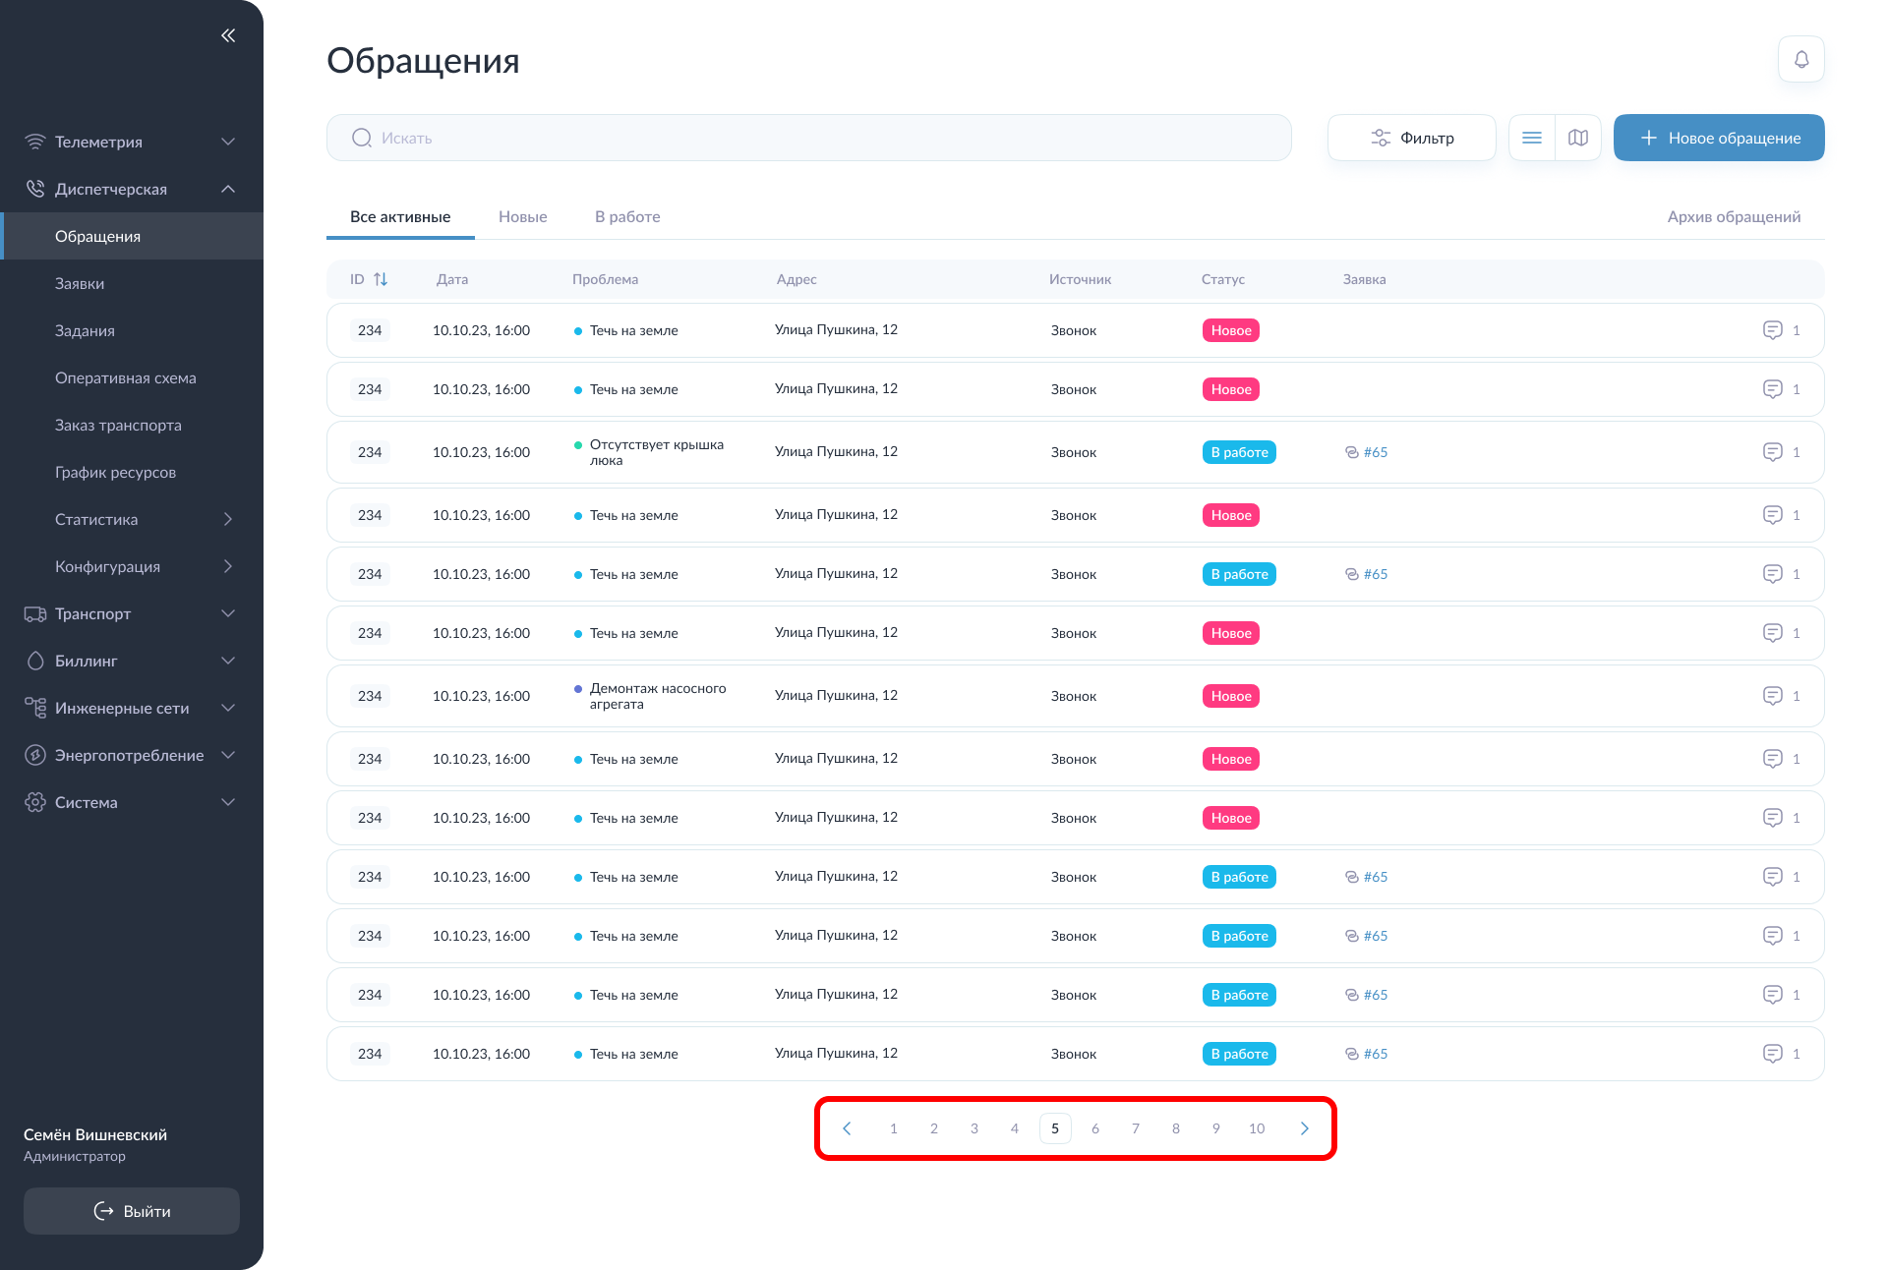1888x1270 pixels.
Task: Collapse the sidebar with double-chevron icon
Action: (x=228, y=35)
